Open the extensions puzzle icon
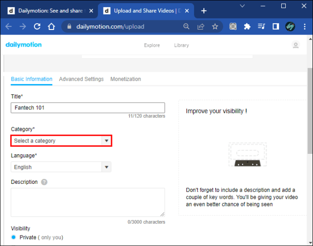Screen dimensions: 313x246 coord(247,26)
